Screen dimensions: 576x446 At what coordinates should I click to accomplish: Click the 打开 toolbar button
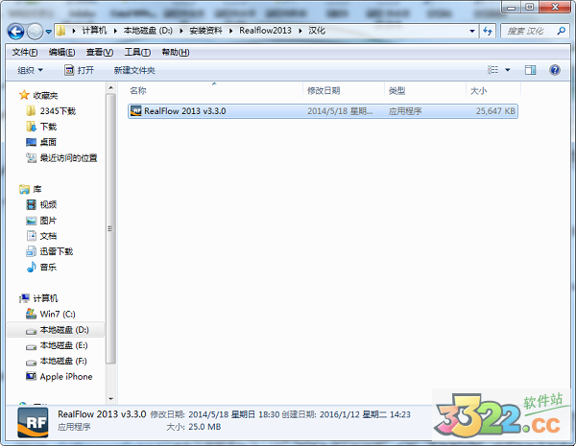pyautogui.click(x=79, y=70)
